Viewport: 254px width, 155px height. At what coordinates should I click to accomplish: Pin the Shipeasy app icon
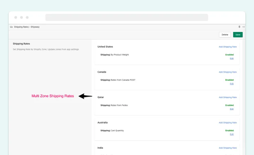click(239, 27)
